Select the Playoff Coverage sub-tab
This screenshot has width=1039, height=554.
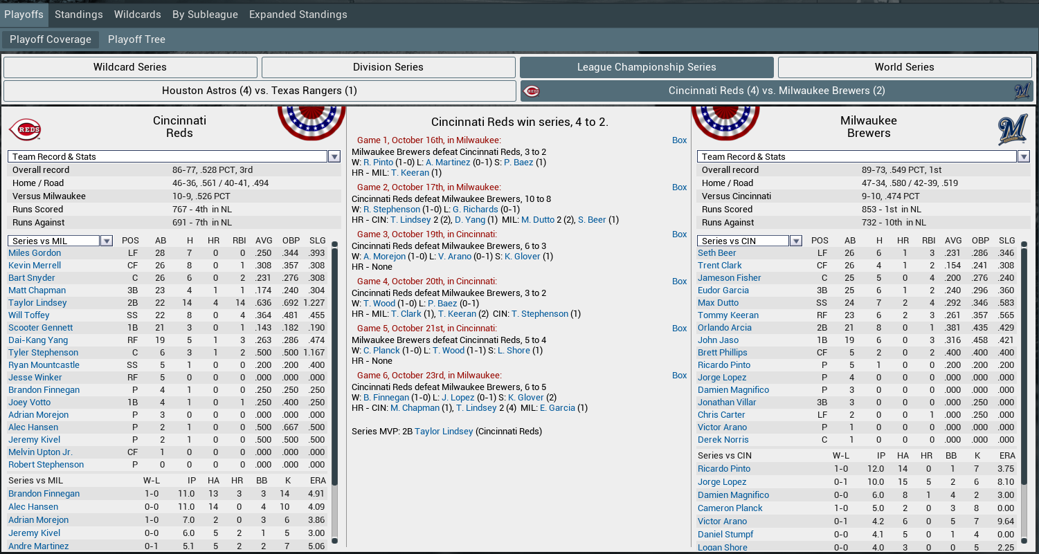tap(51, 39)
